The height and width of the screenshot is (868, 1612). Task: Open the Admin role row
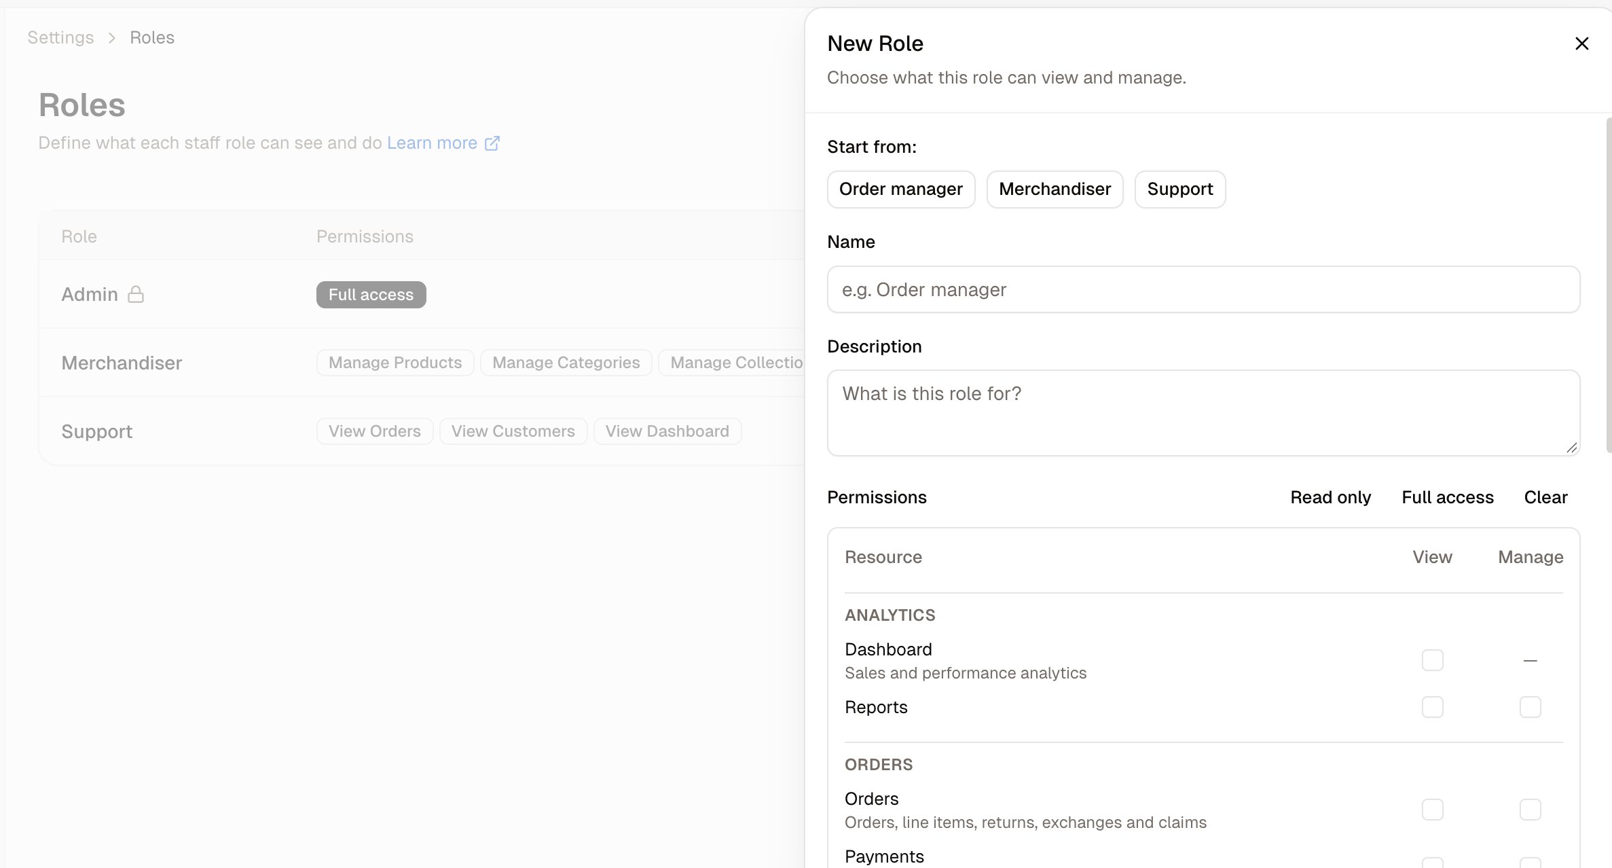[x=422, y=294]
